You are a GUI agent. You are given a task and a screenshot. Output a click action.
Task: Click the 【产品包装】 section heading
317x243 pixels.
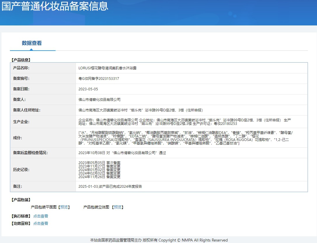21,200
